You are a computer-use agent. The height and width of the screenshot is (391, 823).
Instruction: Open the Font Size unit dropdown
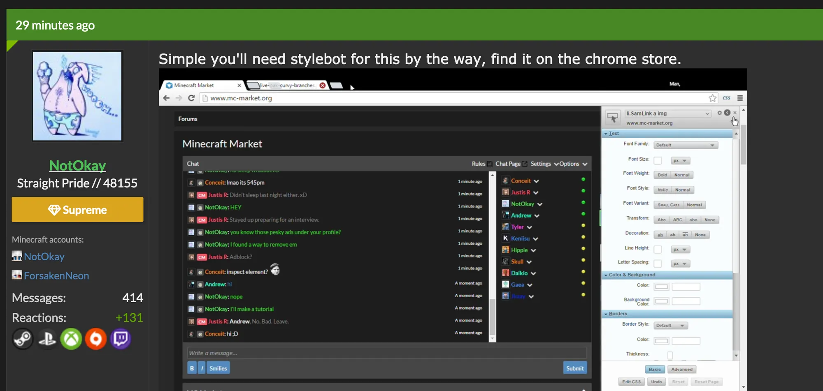680,161
